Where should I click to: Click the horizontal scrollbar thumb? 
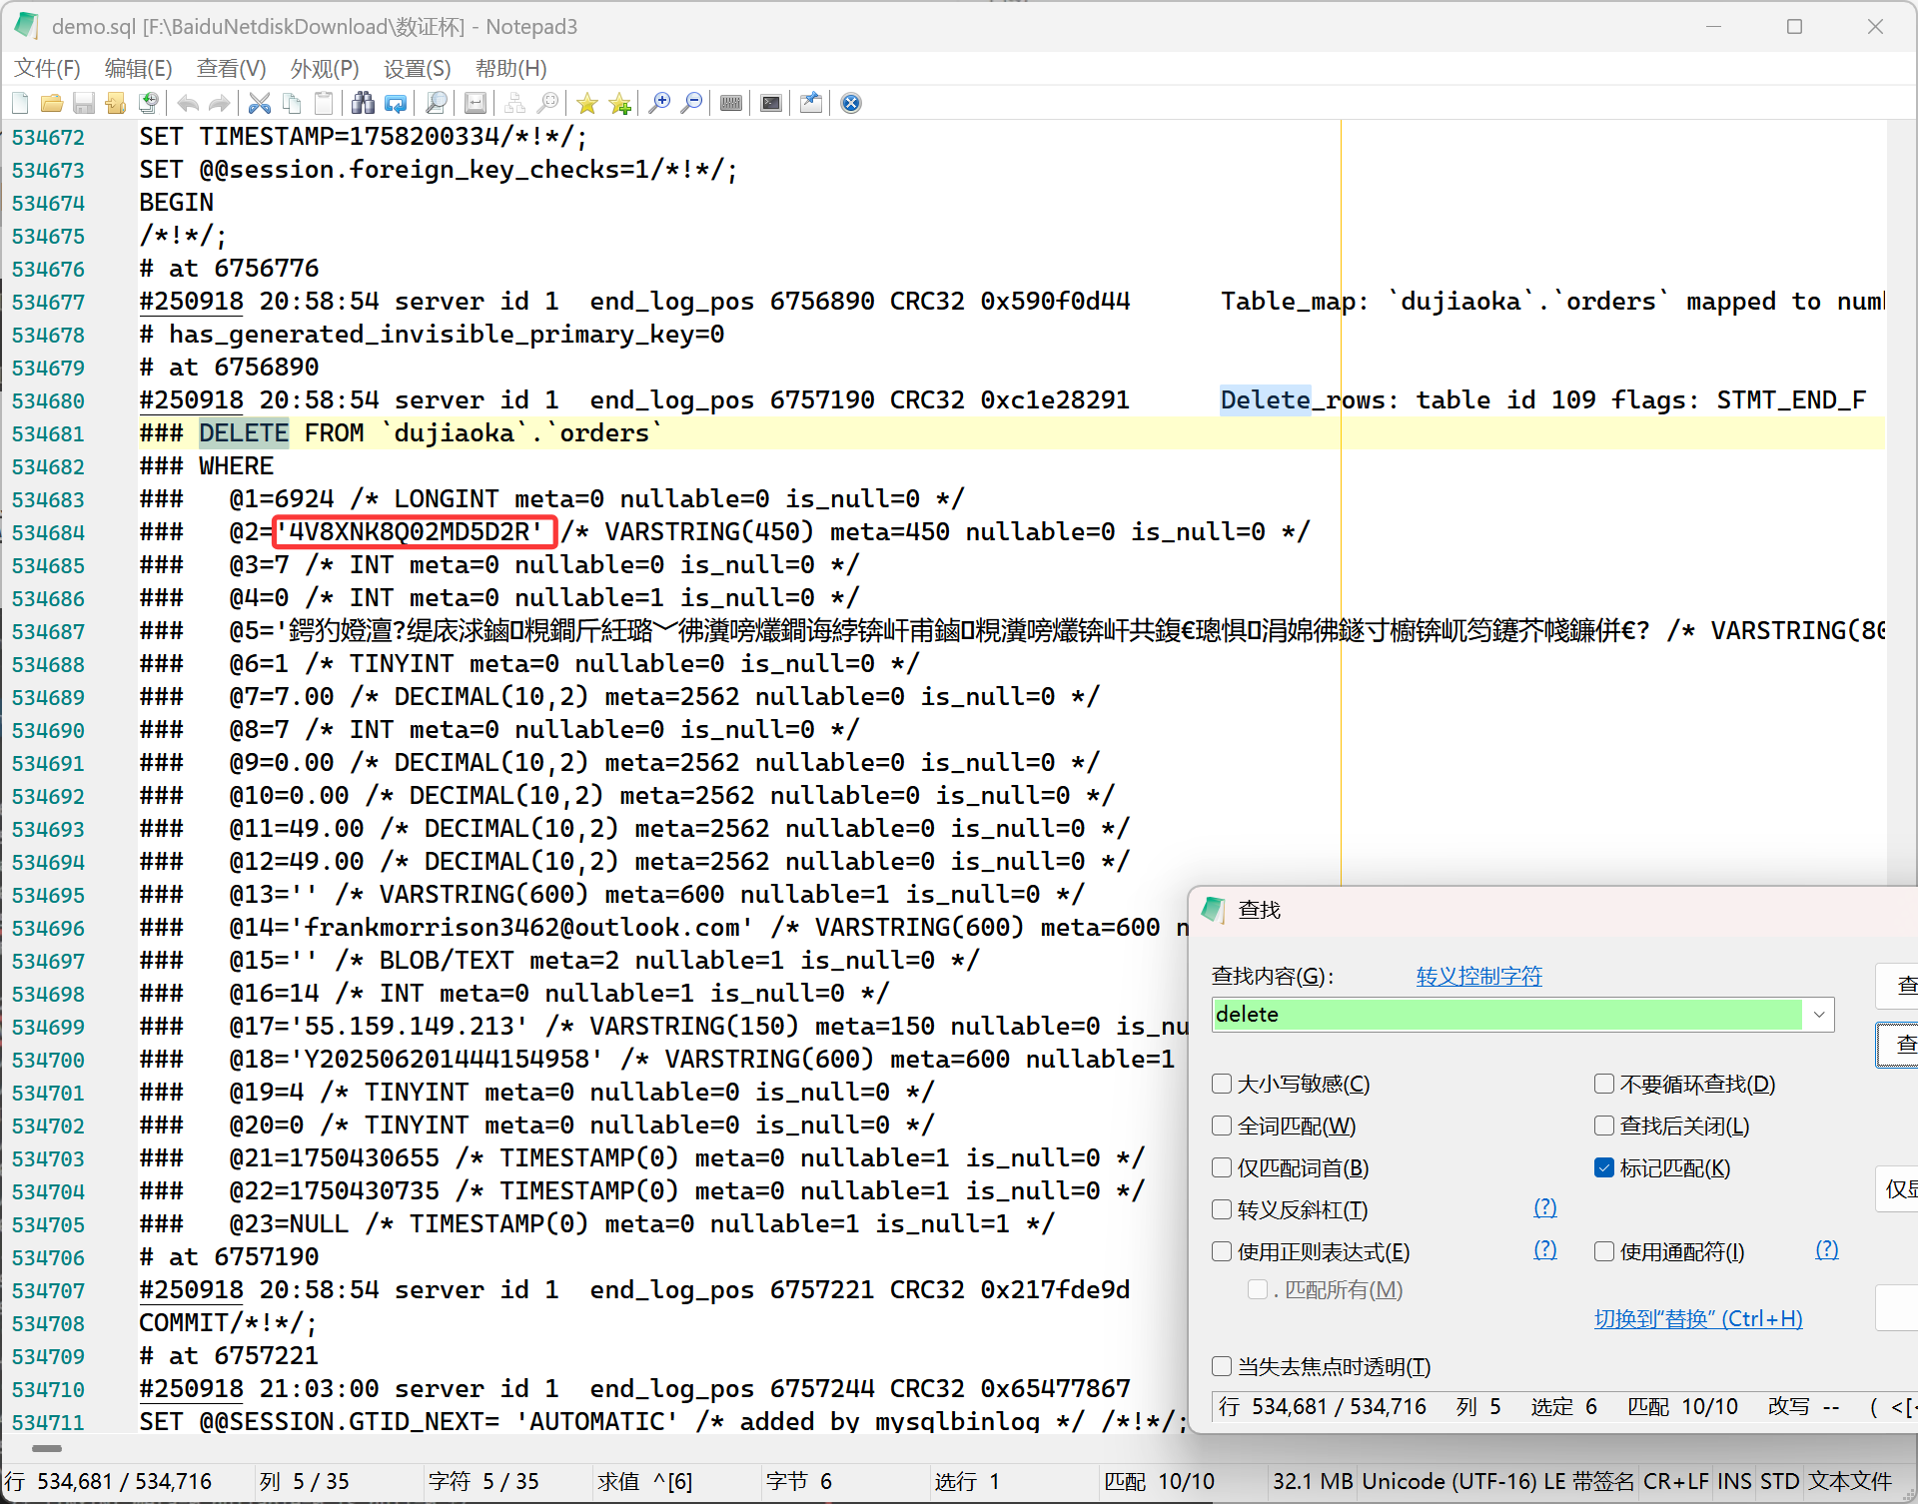tap(47, 1448)
